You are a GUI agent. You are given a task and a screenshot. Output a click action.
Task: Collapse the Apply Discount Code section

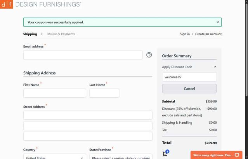(x=215, y=67)
